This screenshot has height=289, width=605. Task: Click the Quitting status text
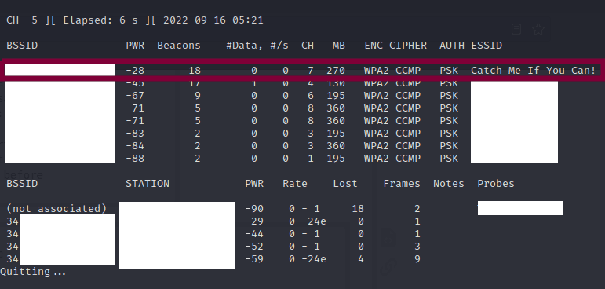click(x=33, y=272)
